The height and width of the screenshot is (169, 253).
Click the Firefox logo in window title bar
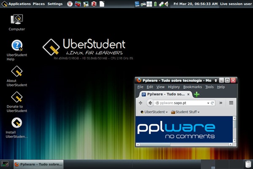(x=139, y=80)
